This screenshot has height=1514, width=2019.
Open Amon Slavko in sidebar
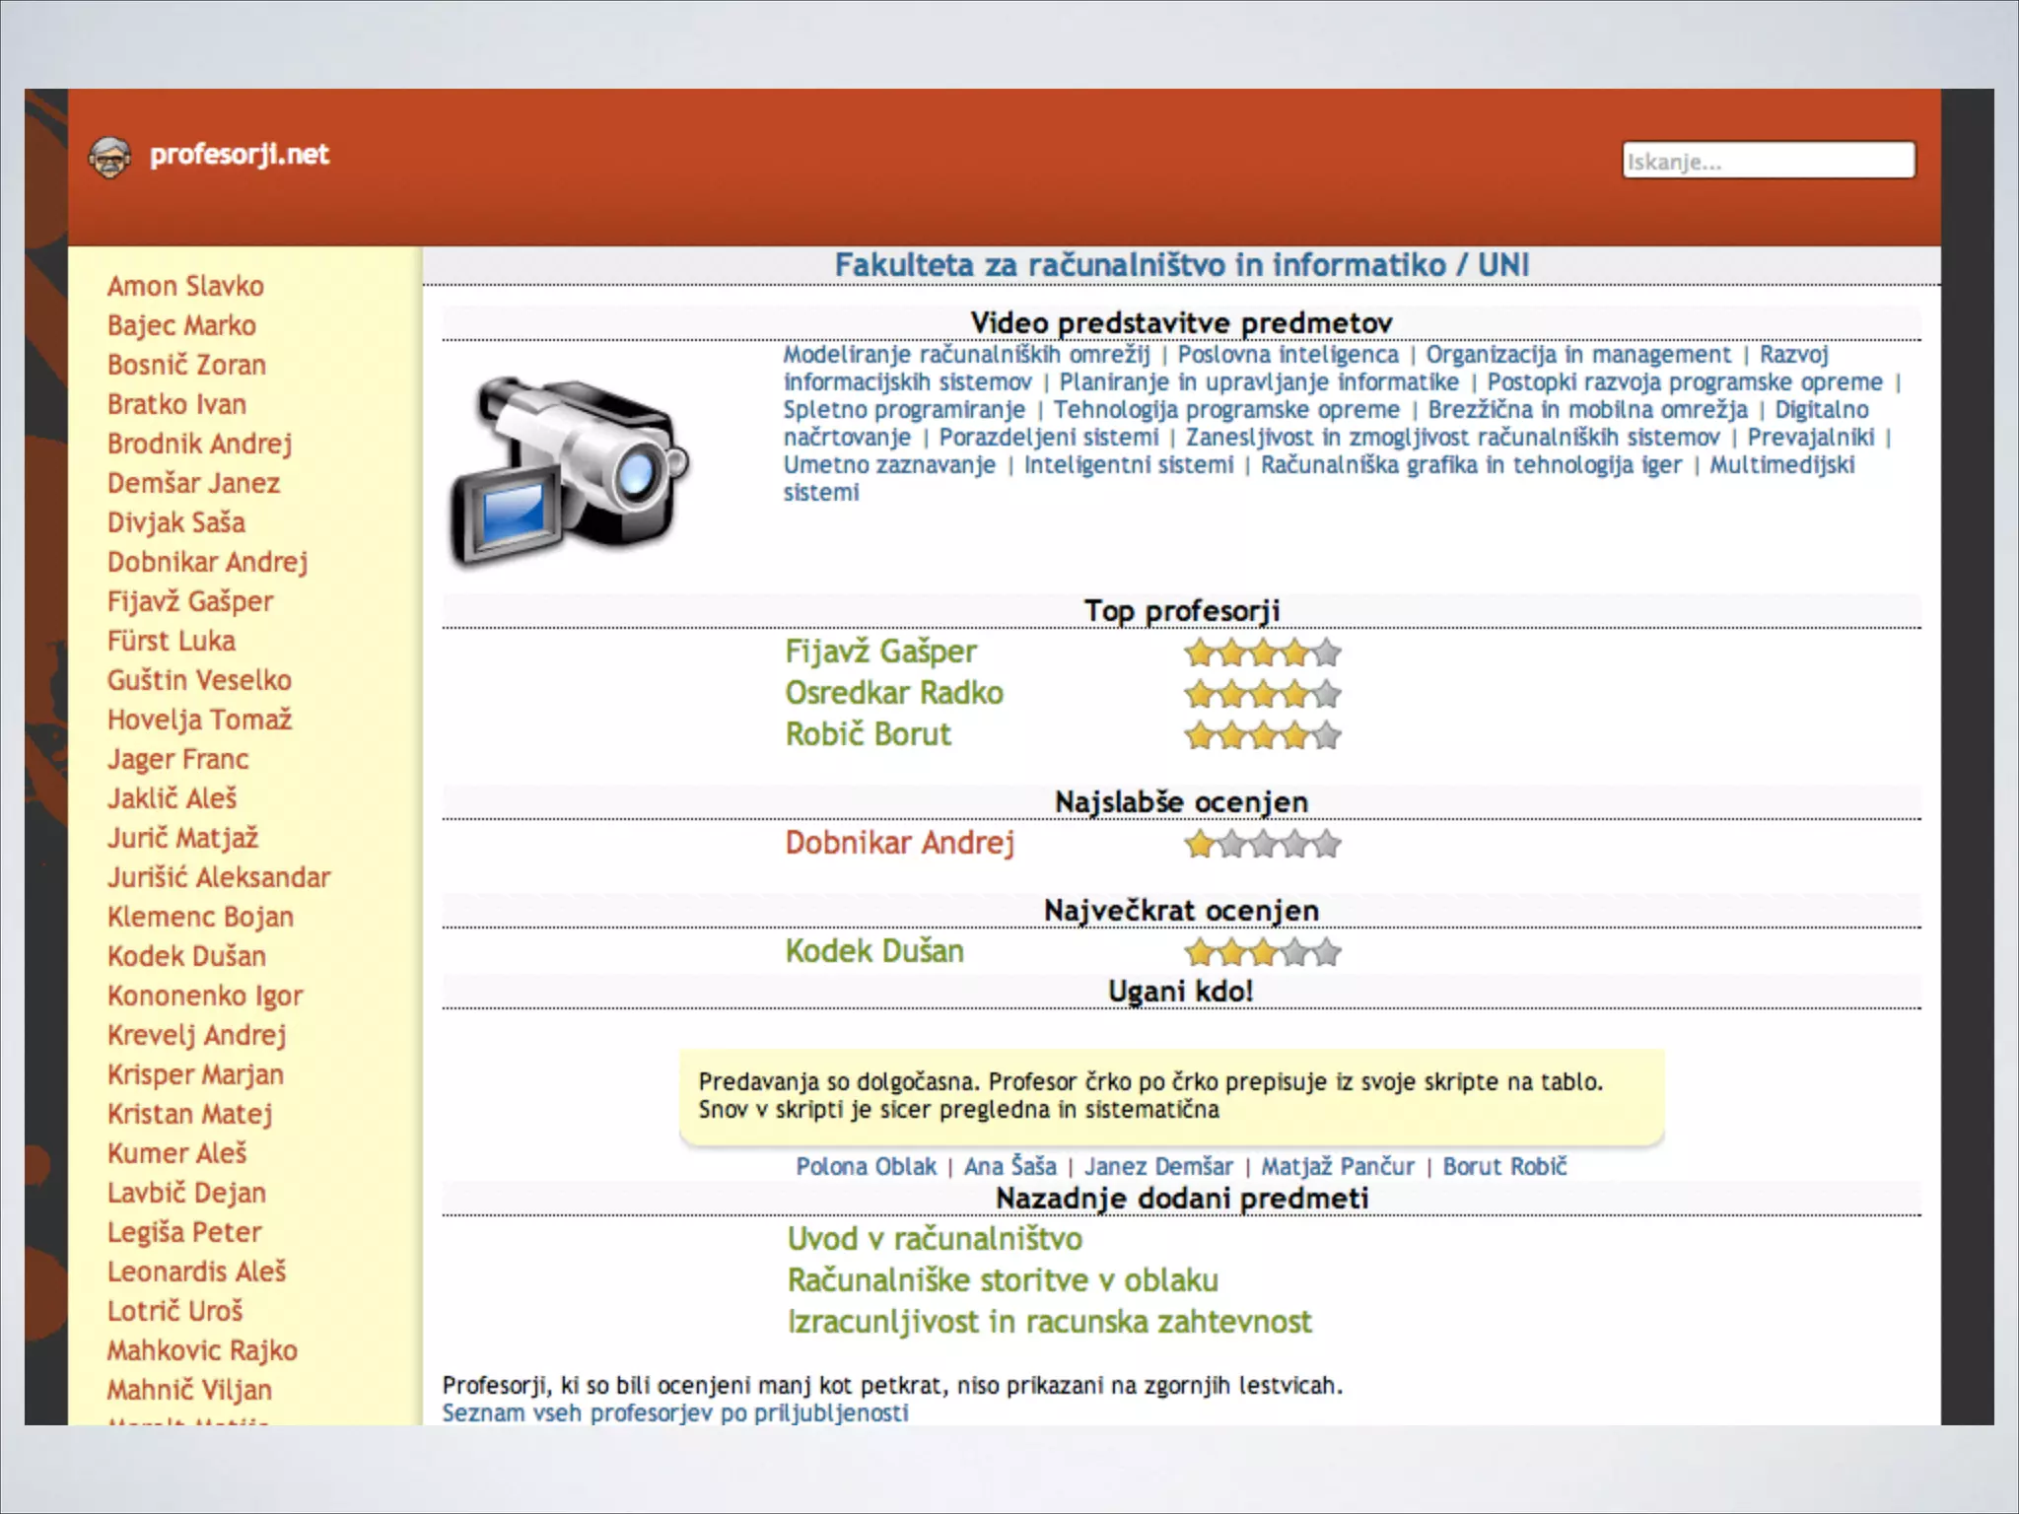[x=185, y=286]
